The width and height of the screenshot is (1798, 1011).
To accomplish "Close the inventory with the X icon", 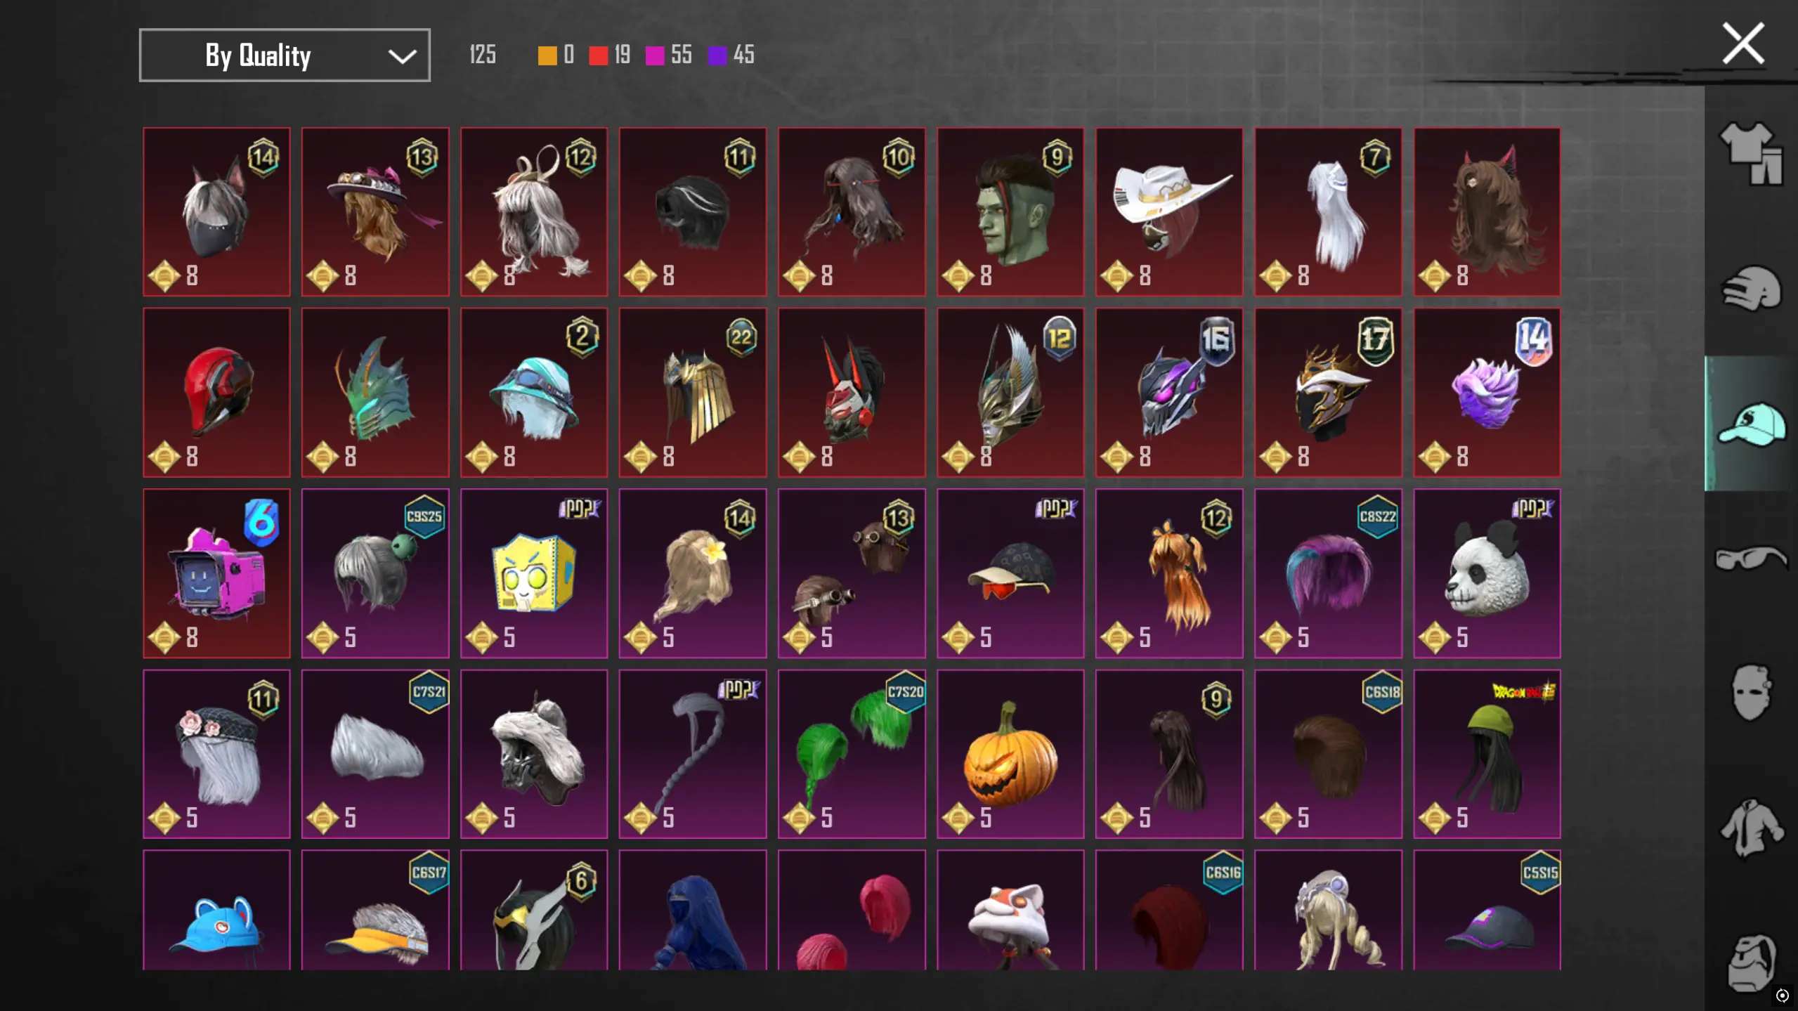I will tap(1743, 44).
